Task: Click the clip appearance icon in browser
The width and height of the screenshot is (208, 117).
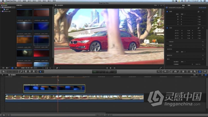Action: [x=50, y=68]
